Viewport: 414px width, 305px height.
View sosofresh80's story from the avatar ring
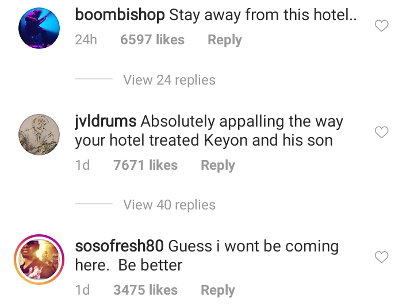tap(39, 260)
